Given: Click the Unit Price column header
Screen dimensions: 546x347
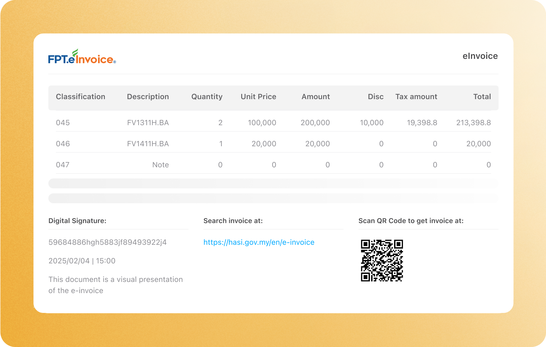Looking at the screenshot, I should (258, 97).
